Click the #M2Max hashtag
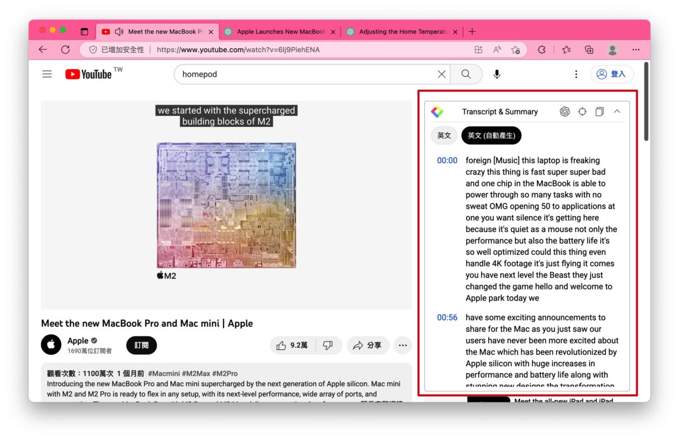Image resolution: width=679 pixels, height=440 pixels. click(196, 374)
